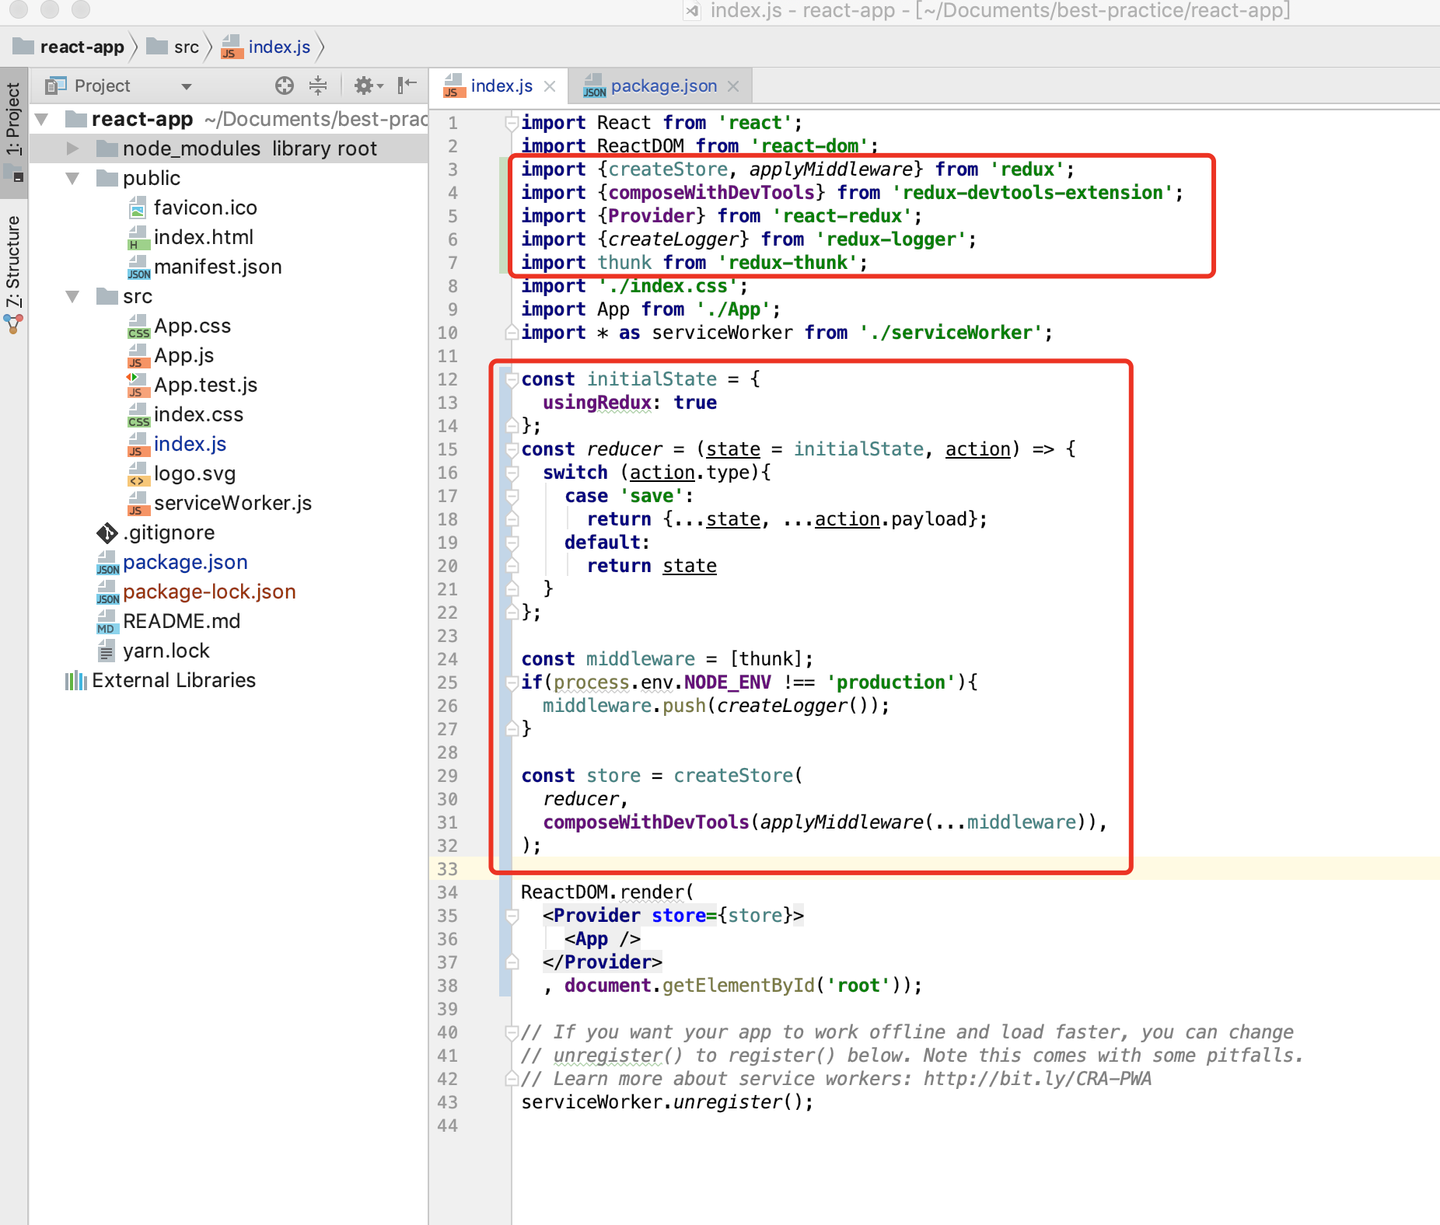Viewport: 1440px width, 1225px height.
Task: Fold the import block at line 1
Action: [512, 123]
